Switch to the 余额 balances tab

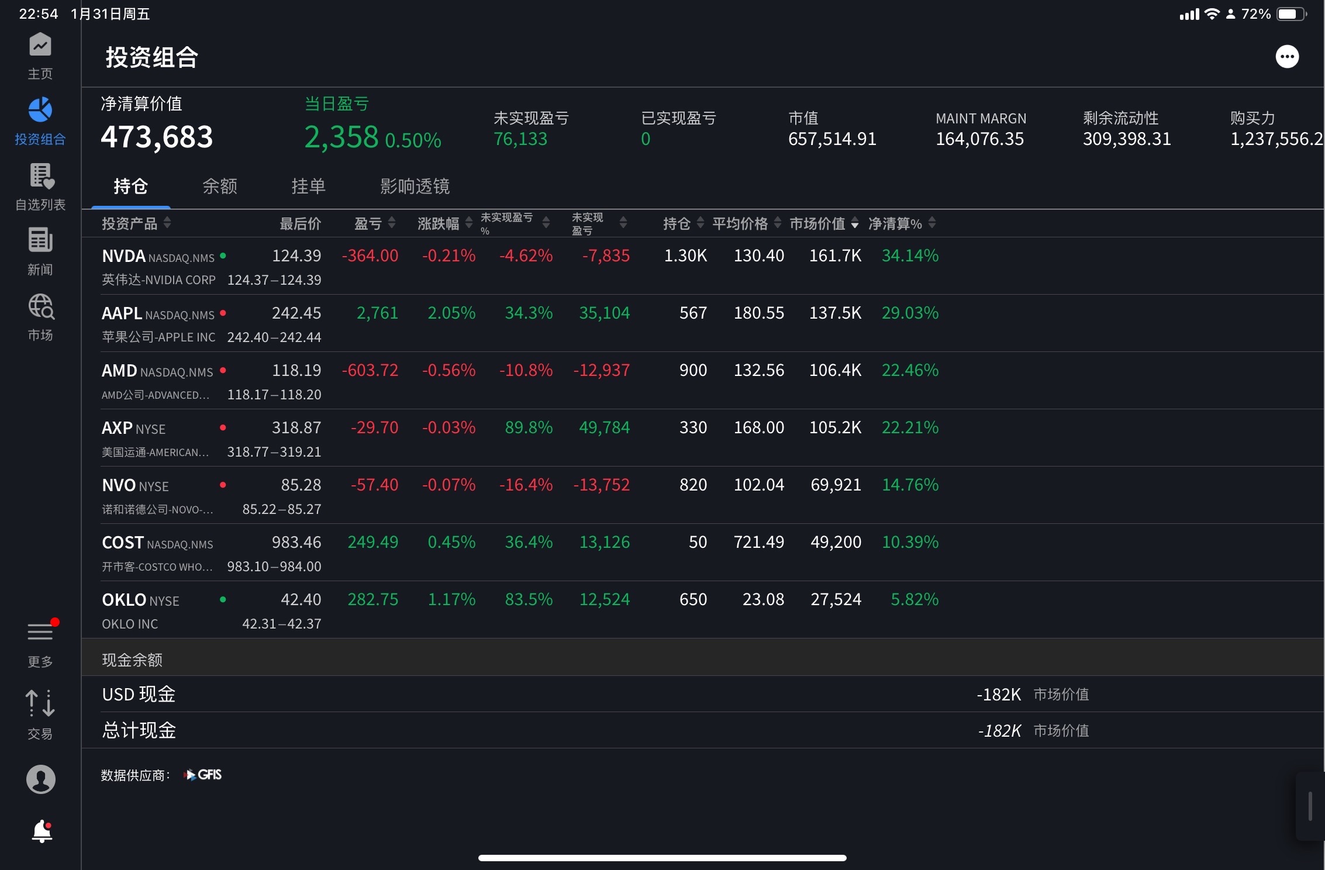pyautogui.click(x=220, y=187)
